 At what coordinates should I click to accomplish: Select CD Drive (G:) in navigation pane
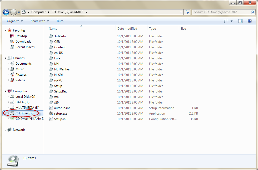[x=24, y=113]
